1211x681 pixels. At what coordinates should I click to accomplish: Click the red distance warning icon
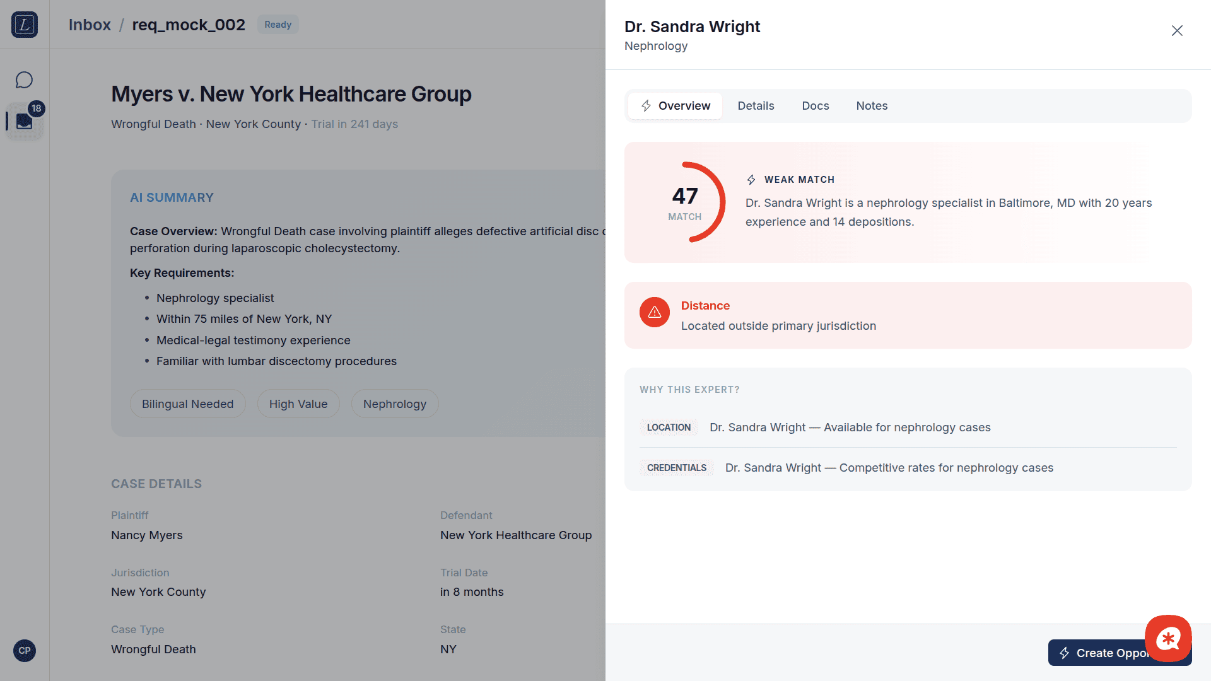click(x=654, y=312)
